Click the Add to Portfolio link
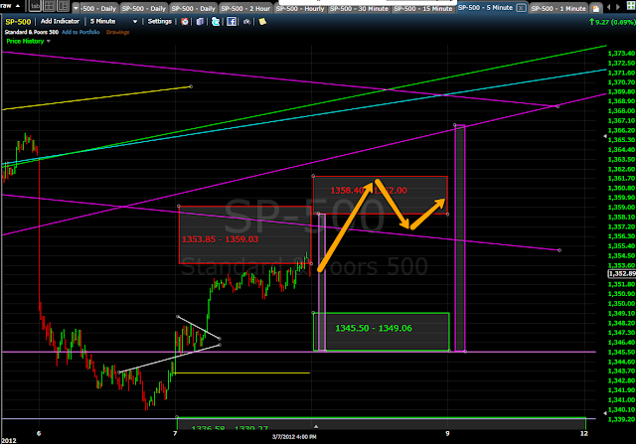Screen dimensions: 636x444 click(x=80, y=32)
